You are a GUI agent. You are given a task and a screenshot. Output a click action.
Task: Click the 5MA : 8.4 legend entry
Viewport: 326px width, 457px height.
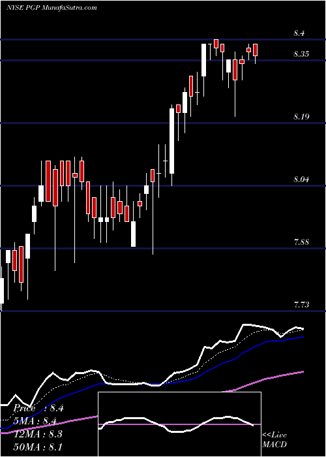tap(34, 421)
